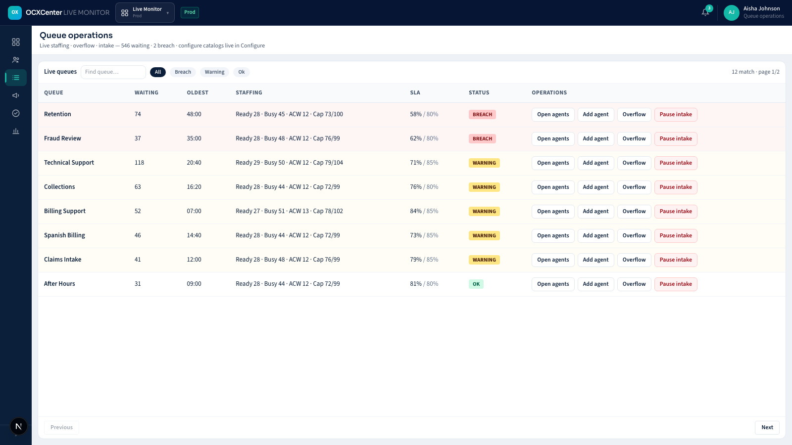The width and height of the screenshot is (792, 445).
Task: Add agent to Retention queue
Action: (595, 115)
